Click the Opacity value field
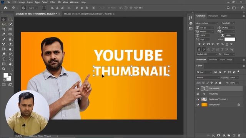The height and width of the screenshot is (138, 246). (x=233, y=77)
